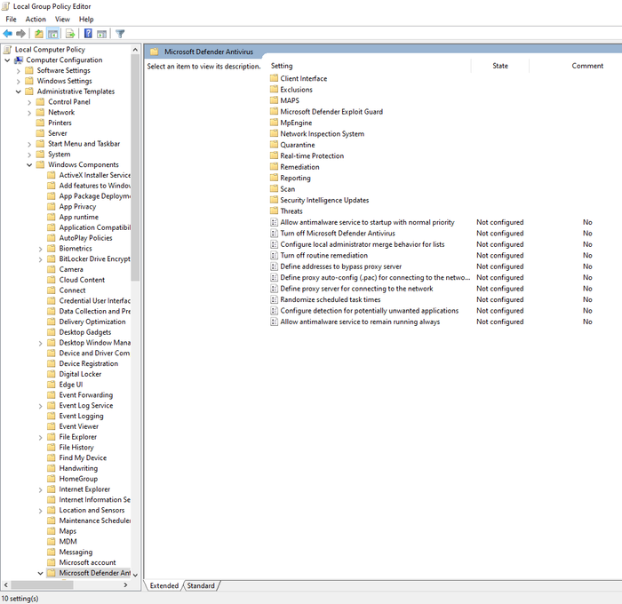This screenshot has height=604, width=622.
Task: Click tree pane scroll down arrow
Action: 135,575
